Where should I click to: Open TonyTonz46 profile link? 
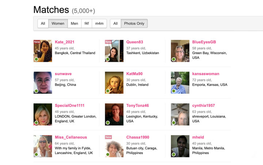pos(138,105)
